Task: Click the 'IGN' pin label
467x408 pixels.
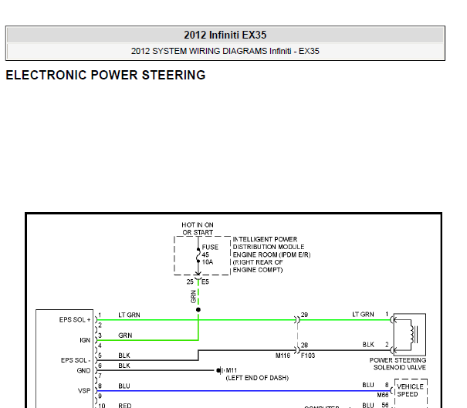Action: [85, 340]
